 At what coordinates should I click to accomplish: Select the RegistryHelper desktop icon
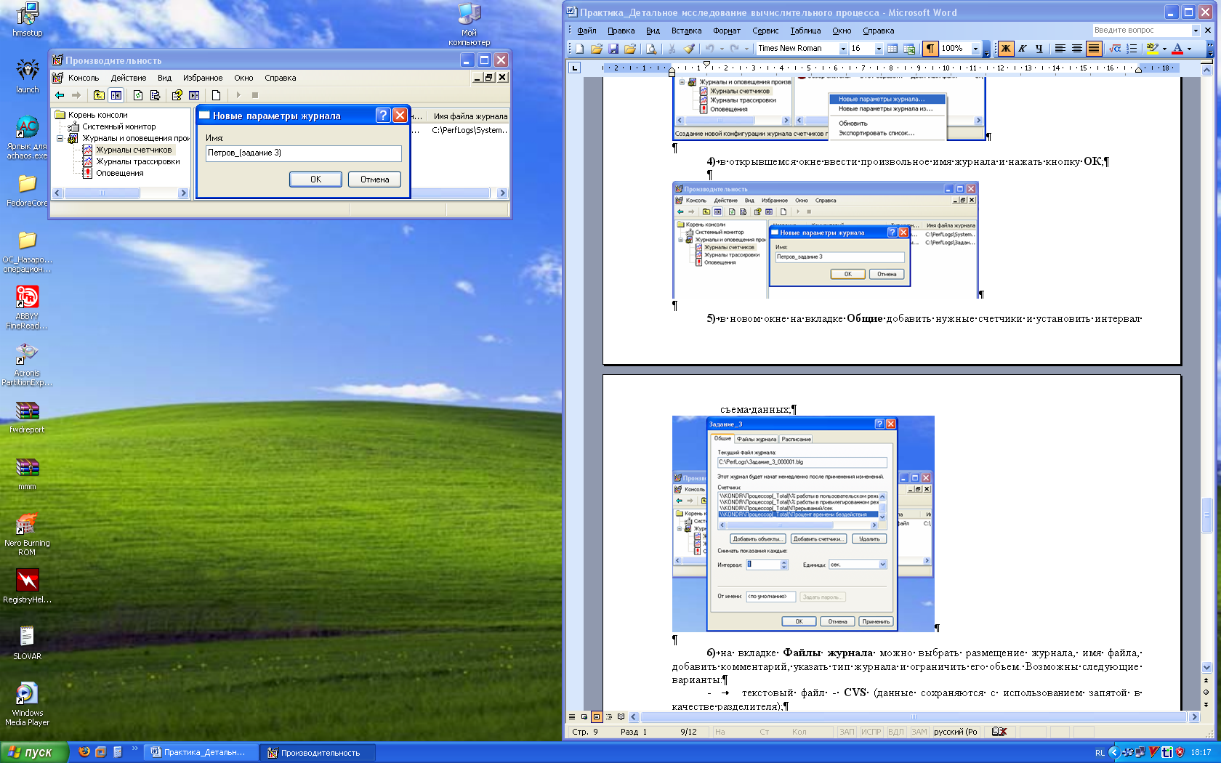[27, 586]
